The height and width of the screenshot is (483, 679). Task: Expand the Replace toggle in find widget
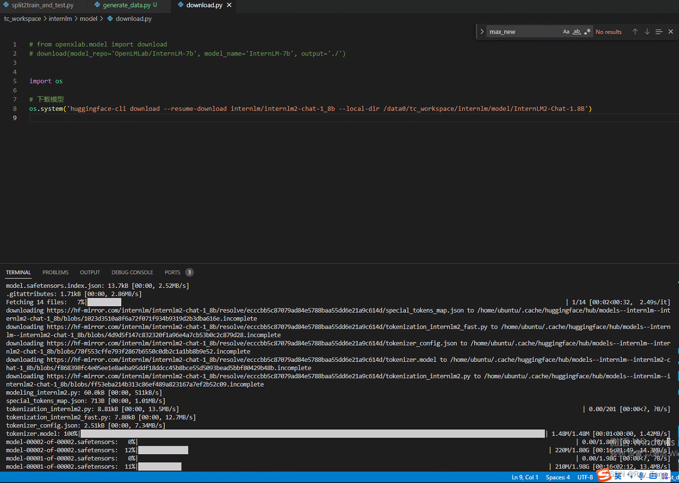click(482, 31)
